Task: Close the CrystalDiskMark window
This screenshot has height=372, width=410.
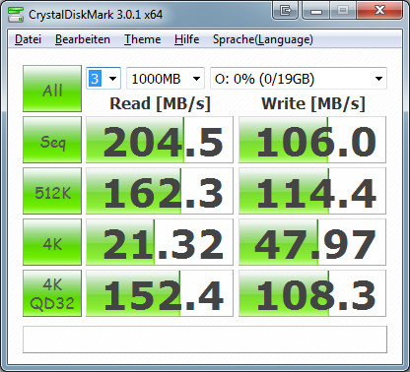Action: click(379, 11)
